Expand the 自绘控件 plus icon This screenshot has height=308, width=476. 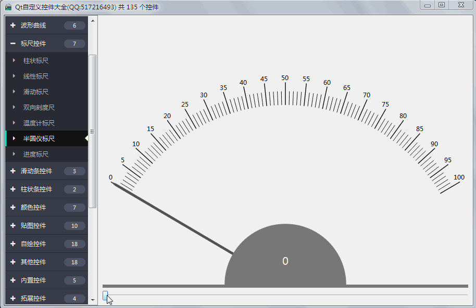(13, 244)
